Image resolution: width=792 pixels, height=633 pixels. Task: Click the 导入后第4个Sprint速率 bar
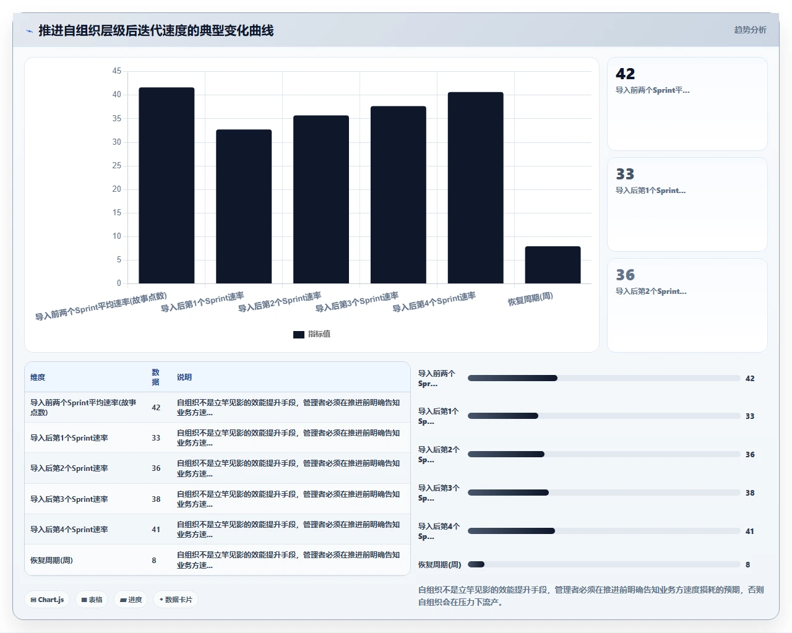[x=476, y=187]
